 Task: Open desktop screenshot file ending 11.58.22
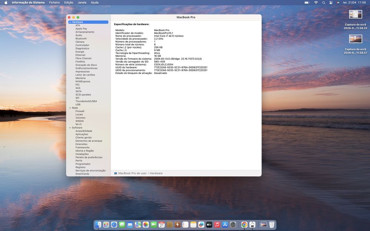355,20
